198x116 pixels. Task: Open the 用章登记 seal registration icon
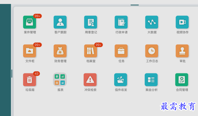click(91, 22)
